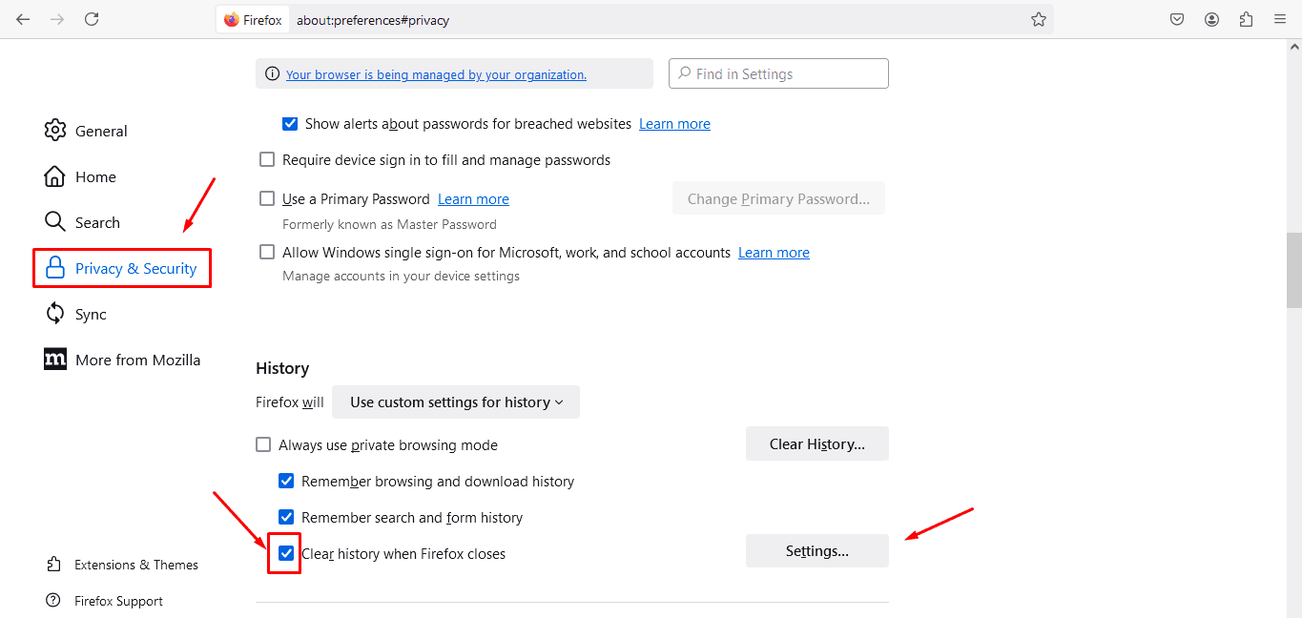This screenshot has height=618, width=1302.
Task: Open the Sync settings category
Action: tap(91, 314)
